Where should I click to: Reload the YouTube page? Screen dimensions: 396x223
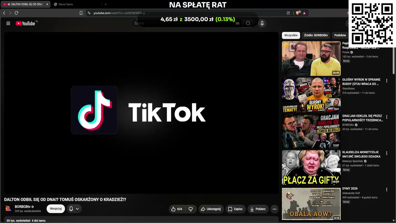pyautogui.click(x=16, y=13)
